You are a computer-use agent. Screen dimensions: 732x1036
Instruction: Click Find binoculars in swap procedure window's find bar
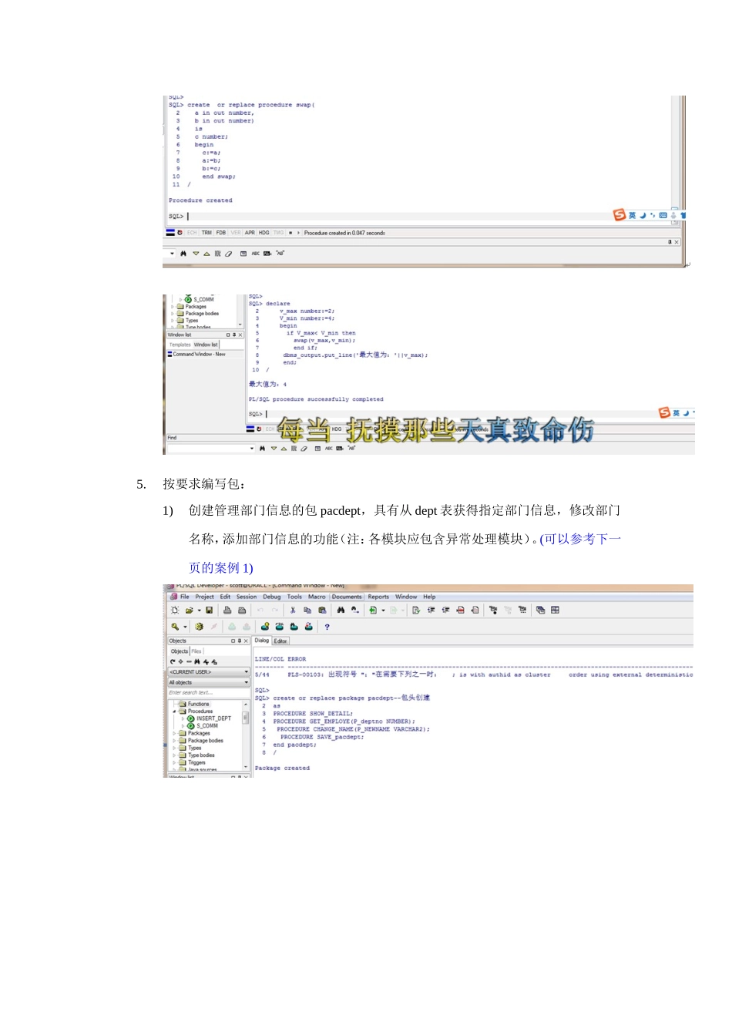[x=183, y=253]
